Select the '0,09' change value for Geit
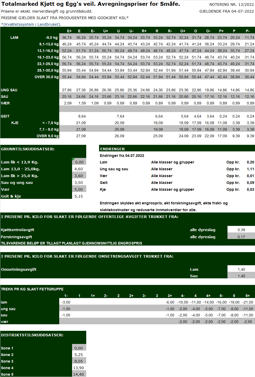Screen dimensions: 255x377 pos(251,183)
